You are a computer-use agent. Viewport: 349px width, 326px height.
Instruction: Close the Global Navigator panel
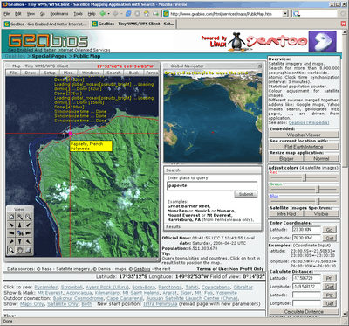pyautogui.click(x=259, y=66)
